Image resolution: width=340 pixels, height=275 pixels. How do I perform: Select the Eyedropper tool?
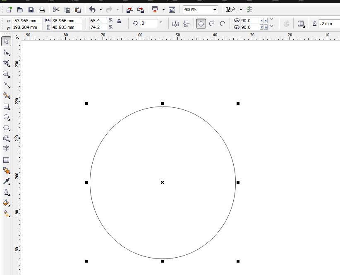point(7,181)
